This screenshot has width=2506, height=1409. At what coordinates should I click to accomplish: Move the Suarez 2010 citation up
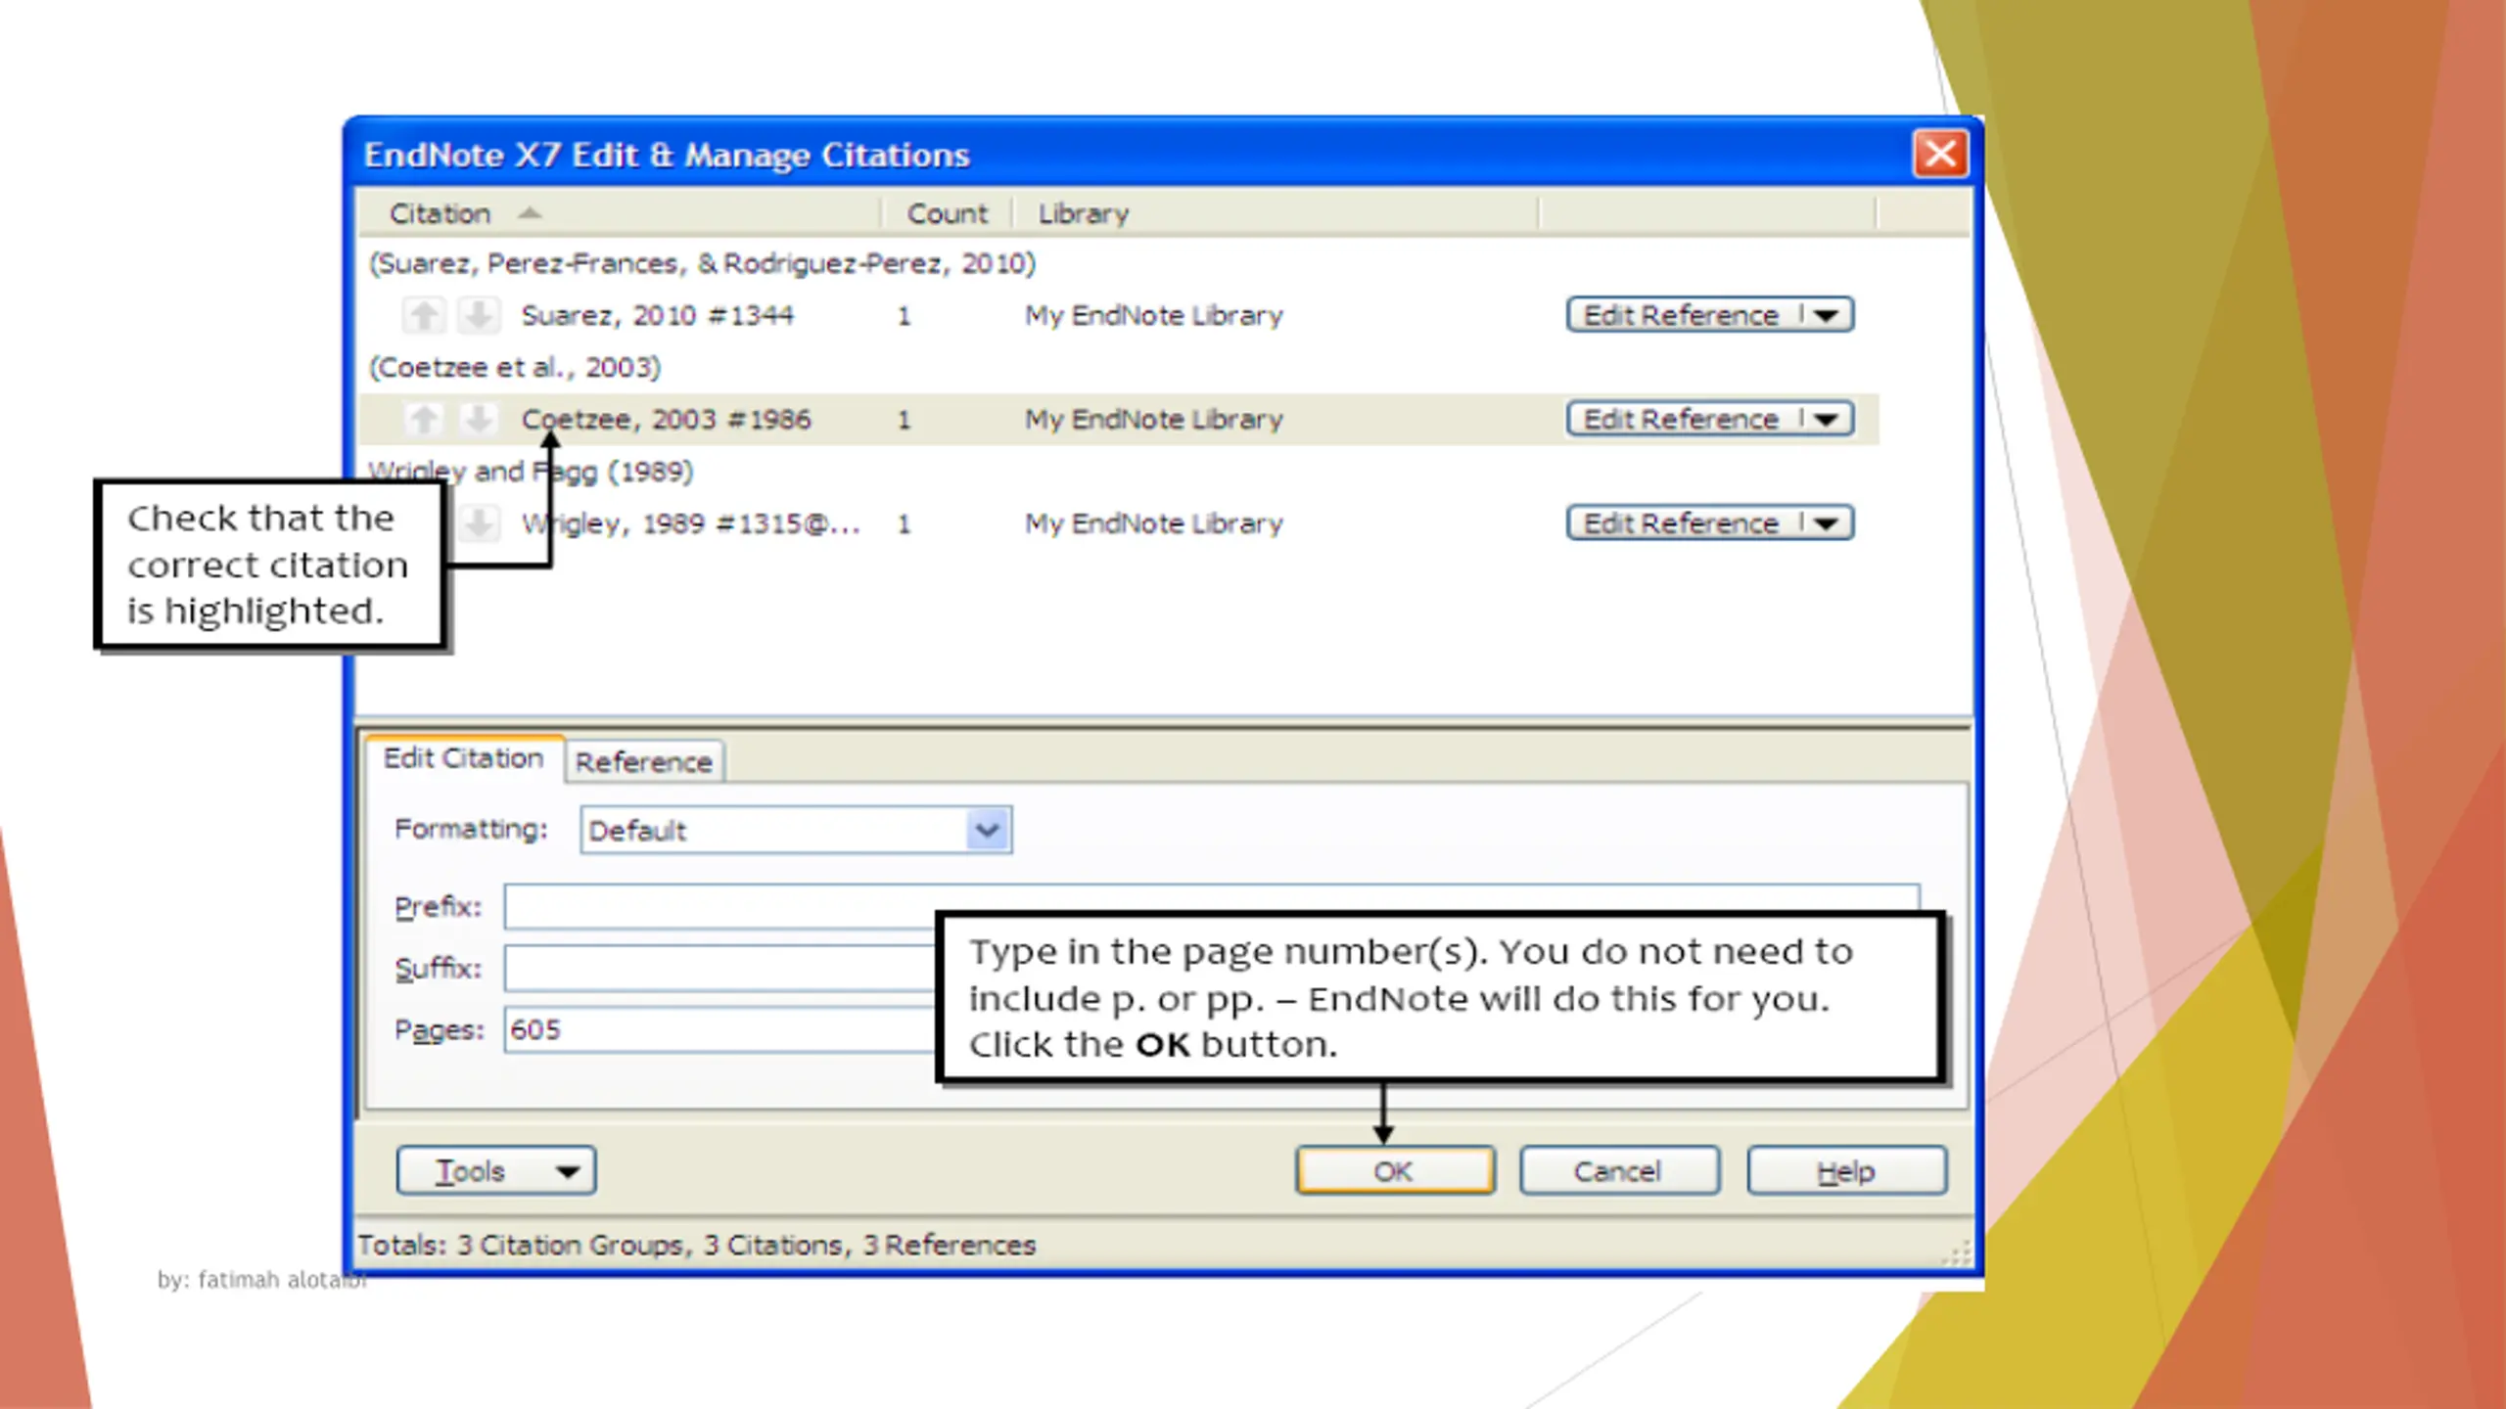[424, 315]
